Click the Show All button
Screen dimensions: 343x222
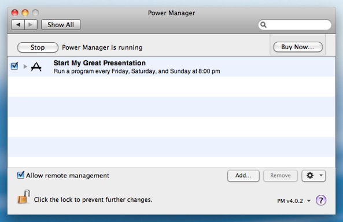click(61, 25)
